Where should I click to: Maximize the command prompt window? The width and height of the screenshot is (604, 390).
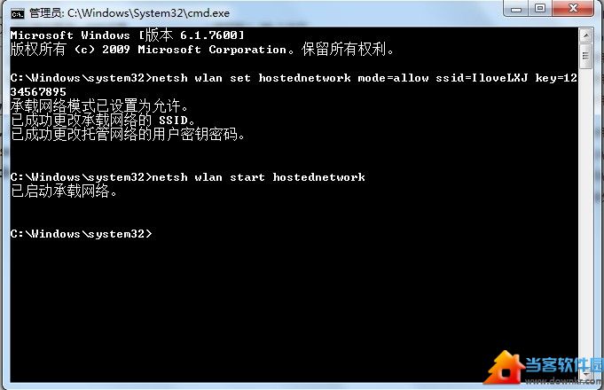tap(540, 9)
